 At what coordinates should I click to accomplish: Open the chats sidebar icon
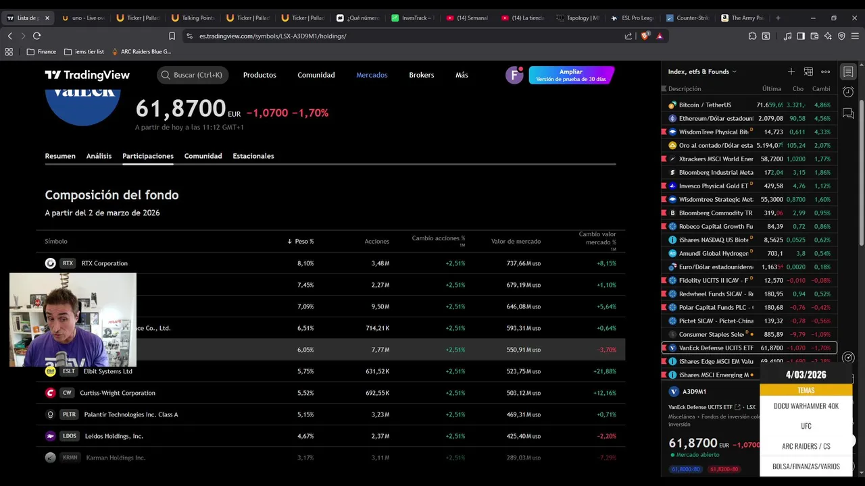point(848,113)
